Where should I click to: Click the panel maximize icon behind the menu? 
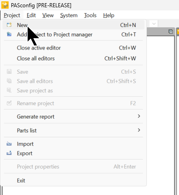coord(170,32)
